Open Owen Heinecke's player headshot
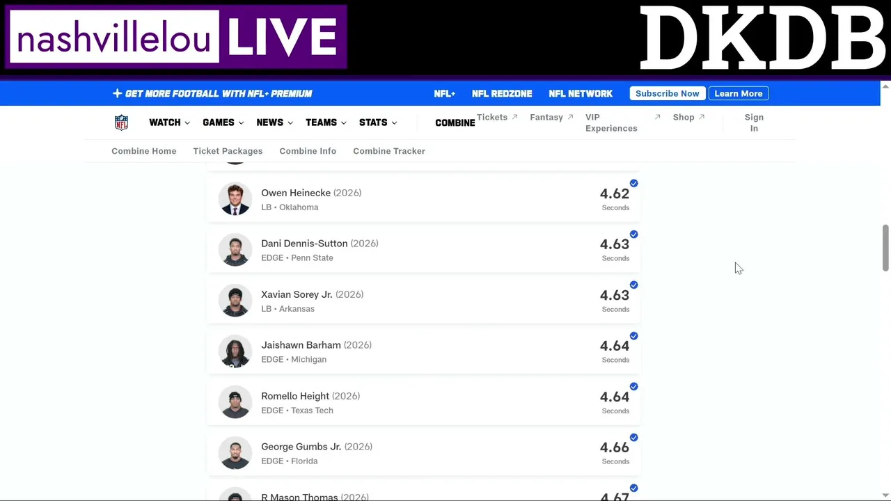This screenshot has height=501, width=891. point(235,199)
